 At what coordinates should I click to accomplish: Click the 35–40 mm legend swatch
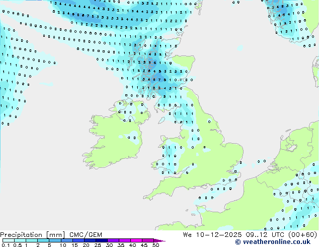pyautogui.click(x=125, y=240)
